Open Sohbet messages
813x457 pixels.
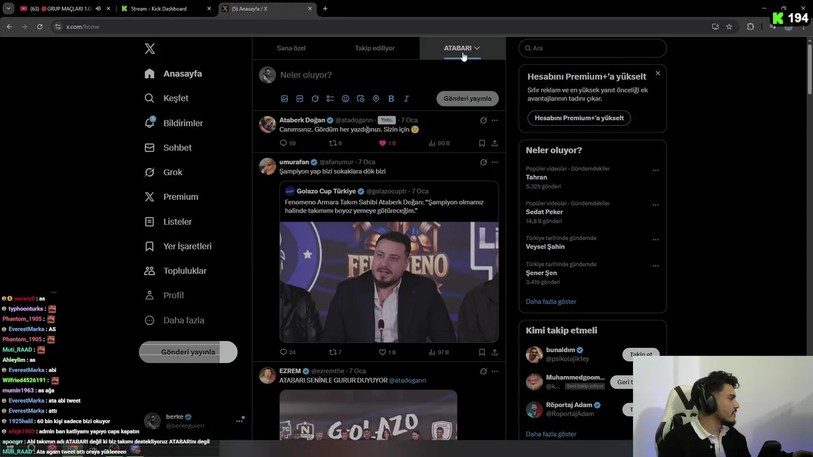click(168, 148)
